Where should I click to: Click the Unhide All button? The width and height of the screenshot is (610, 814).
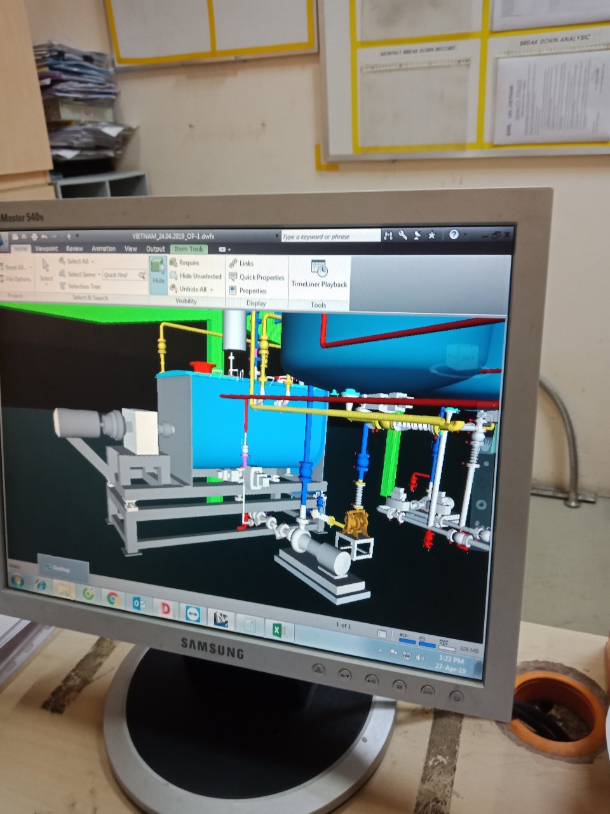189,289
